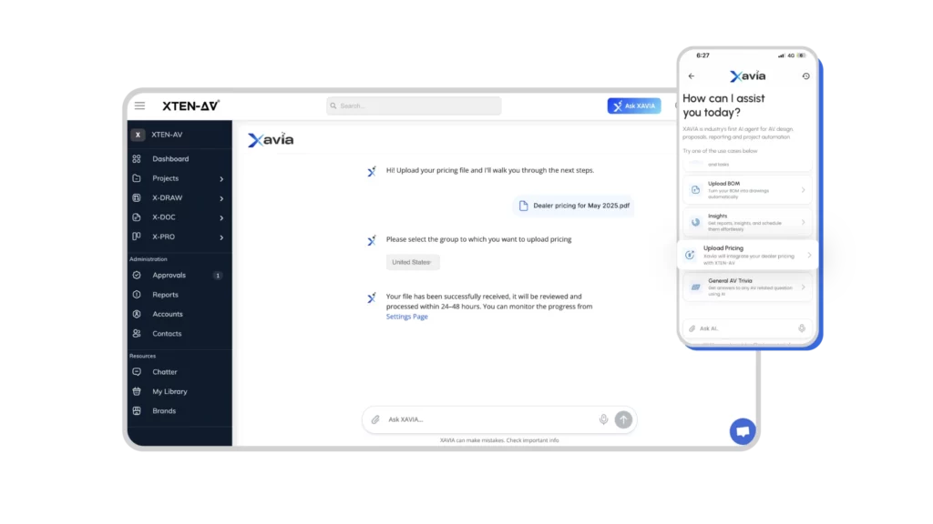
Task: Tap the Upload Pricing card icon
Action: coord(690,255)
